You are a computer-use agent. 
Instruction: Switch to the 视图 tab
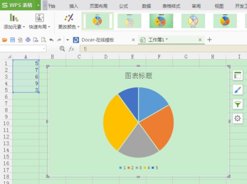(219, 6)
